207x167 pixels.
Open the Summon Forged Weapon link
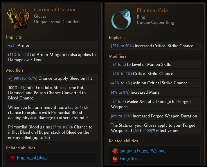point(143,151)
